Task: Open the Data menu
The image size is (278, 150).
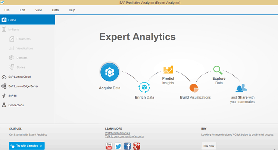Action: pos(55,10)
